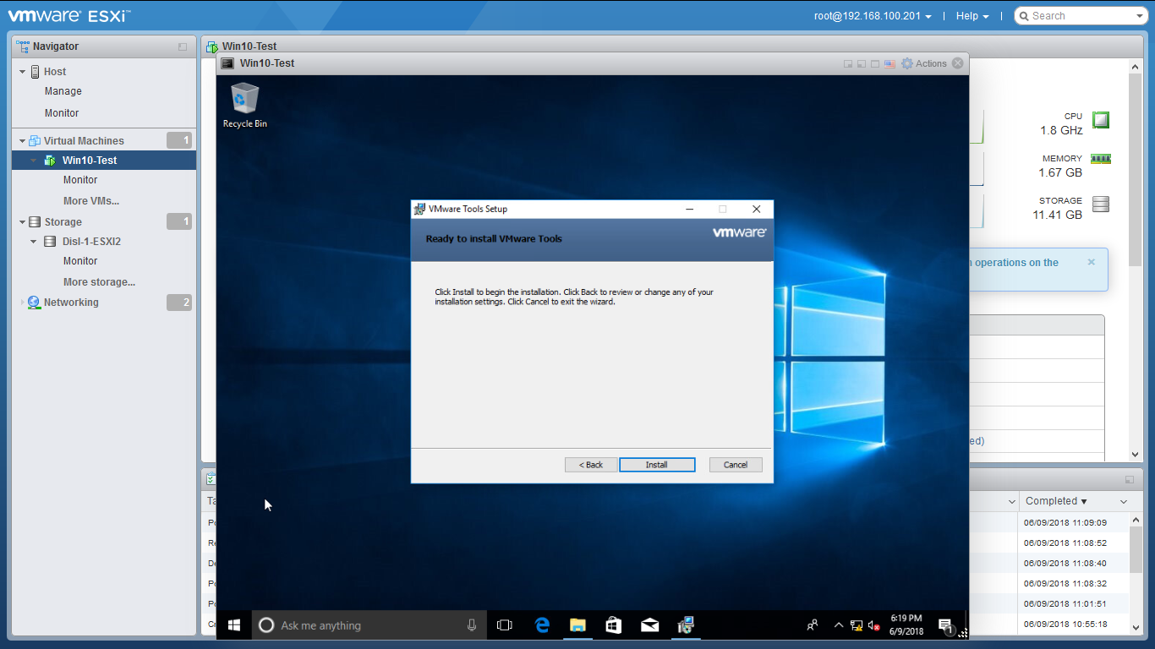Open the Store app in the taskbar
Image resolution: width=1155 pixels, height=649 pixels.
[x=614, y=625]
